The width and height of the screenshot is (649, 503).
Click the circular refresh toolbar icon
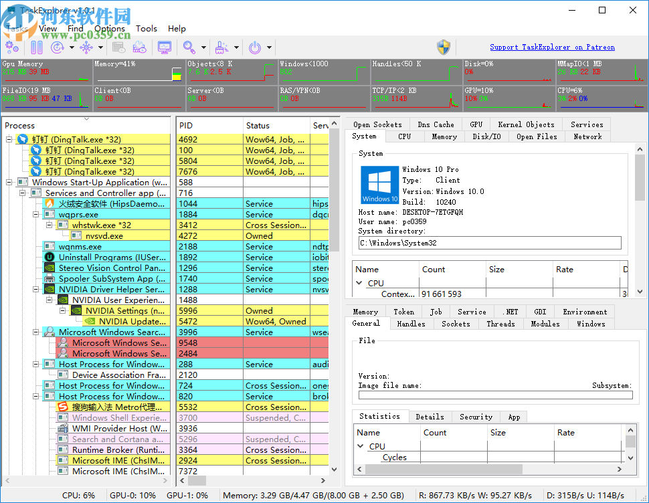point(57,47)
